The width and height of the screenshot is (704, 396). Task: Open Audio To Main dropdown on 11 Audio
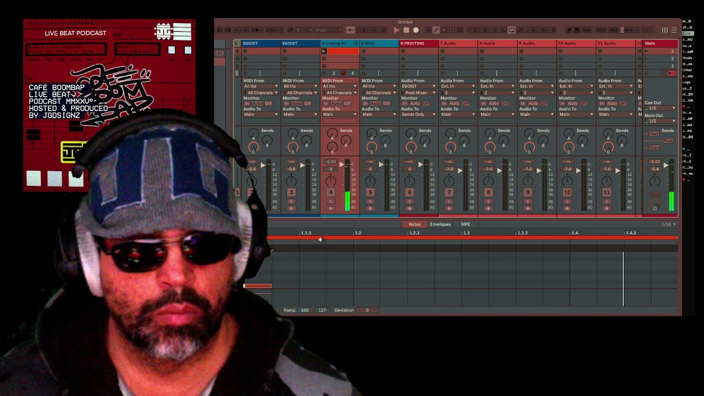point(616,114)
